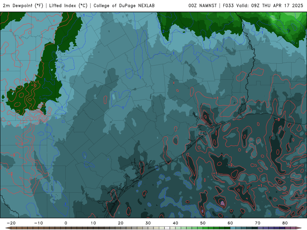
Task: Click the -20 label on color scale
Action: pos(11,223)
